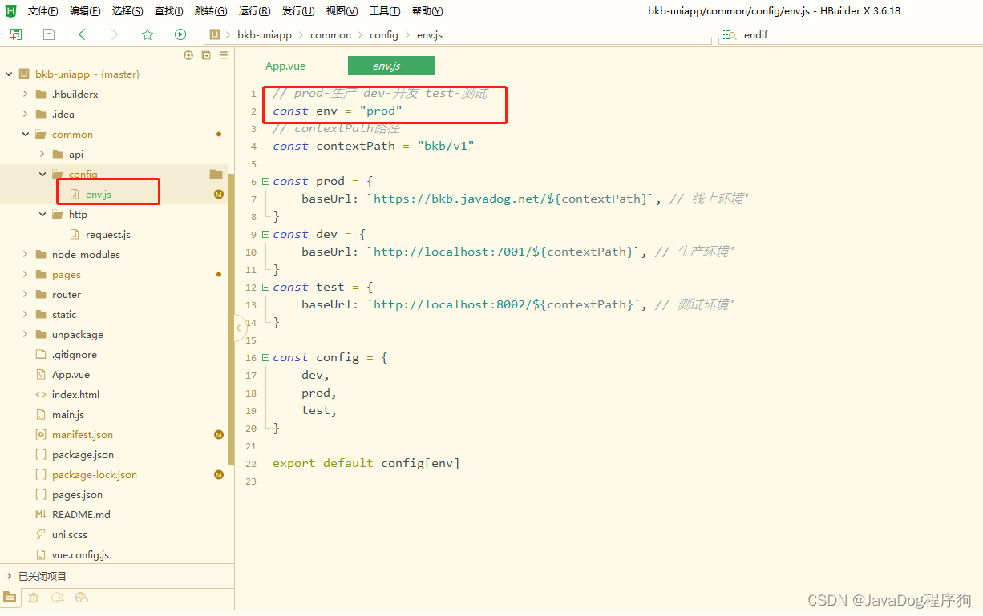
Task: Click the explorer vertical scrollbar
Action: pyautogui.click(x=231, y=319)
